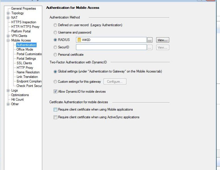Open HTTPS Inspection page
The width and height of the screenshot is (220, 170).
pos(24,22)
